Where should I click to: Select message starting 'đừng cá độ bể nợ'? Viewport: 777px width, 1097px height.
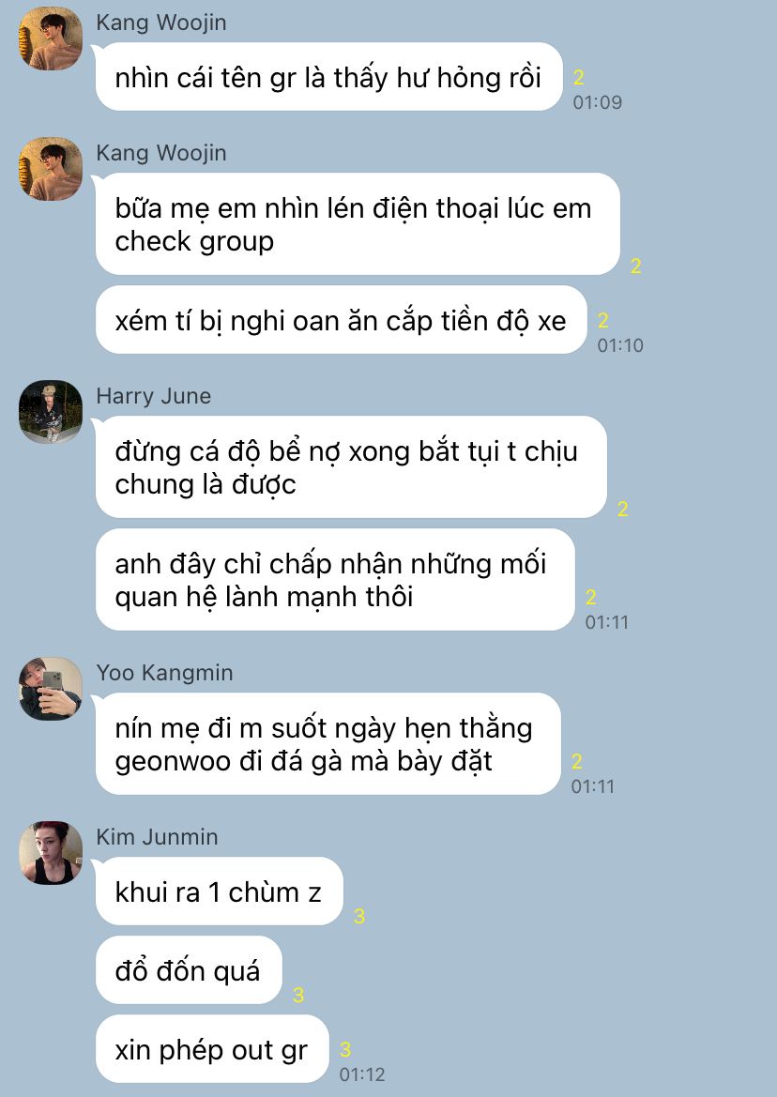pos(351,466)
